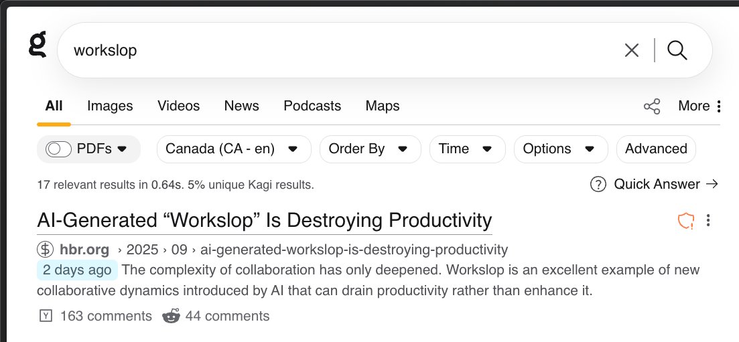Screen dimensions: 739x342
Task: Click the orange shield icon for the HBR result
Action: 686,220
